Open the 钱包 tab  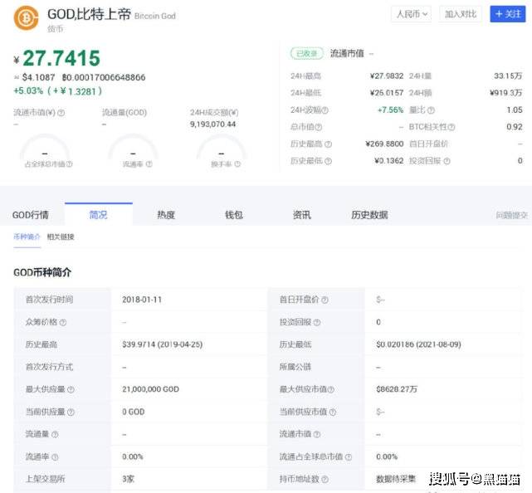[x=234, y=215]
